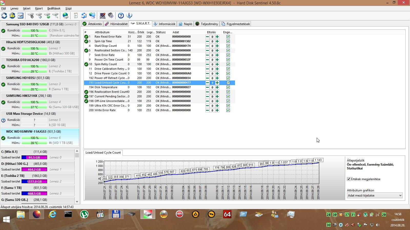This screenshot has width=410, height=230.
Task: Switch to the Áttekintés tab
Action: tap(92, 24)
